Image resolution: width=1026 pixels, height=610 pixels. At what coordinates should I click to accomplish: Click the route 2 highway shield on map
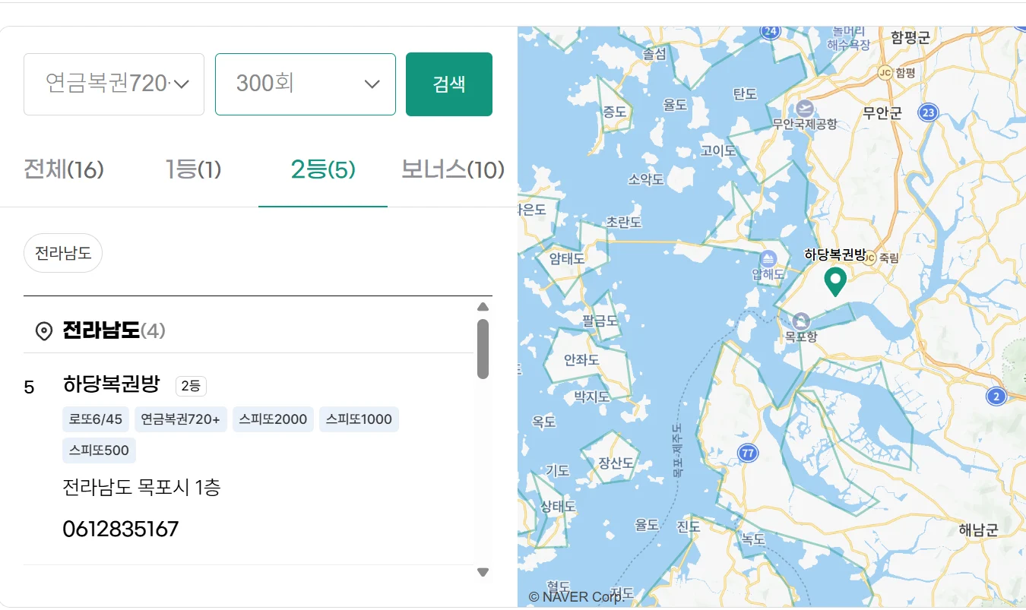pyautogui.click(x=996, y=396)
